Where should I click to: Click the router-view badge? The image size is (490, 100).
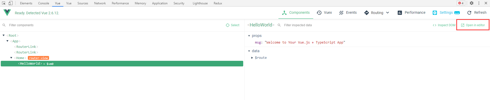point(38,58)
